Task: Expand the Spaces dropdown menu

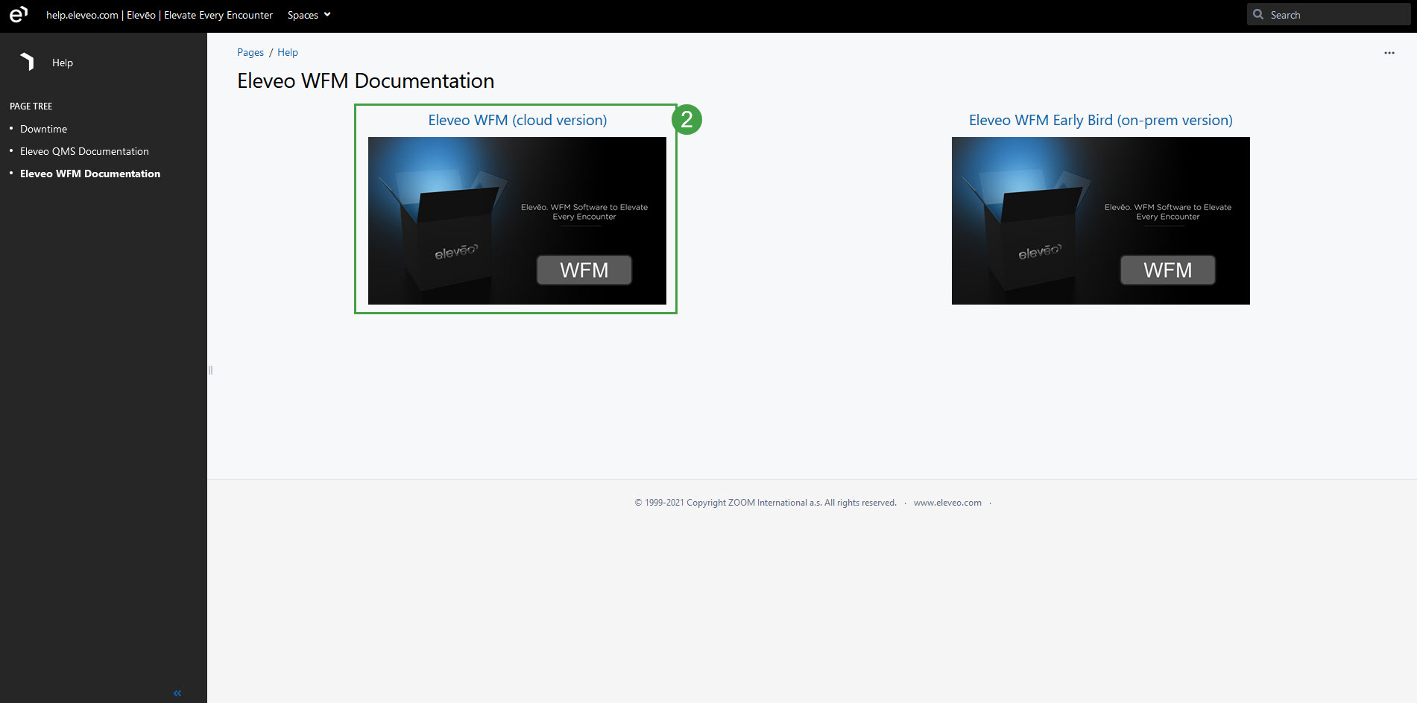Action: [x=309, y=15]
